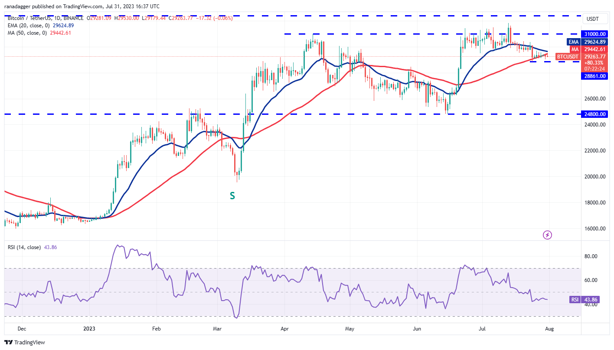
Task: Open the USDT currency selector
Action: tap(594, 19)
